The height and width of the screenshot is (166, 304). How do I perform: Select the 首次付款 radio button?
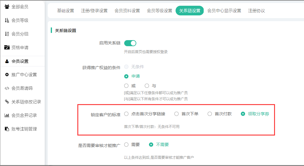point(210,114)
